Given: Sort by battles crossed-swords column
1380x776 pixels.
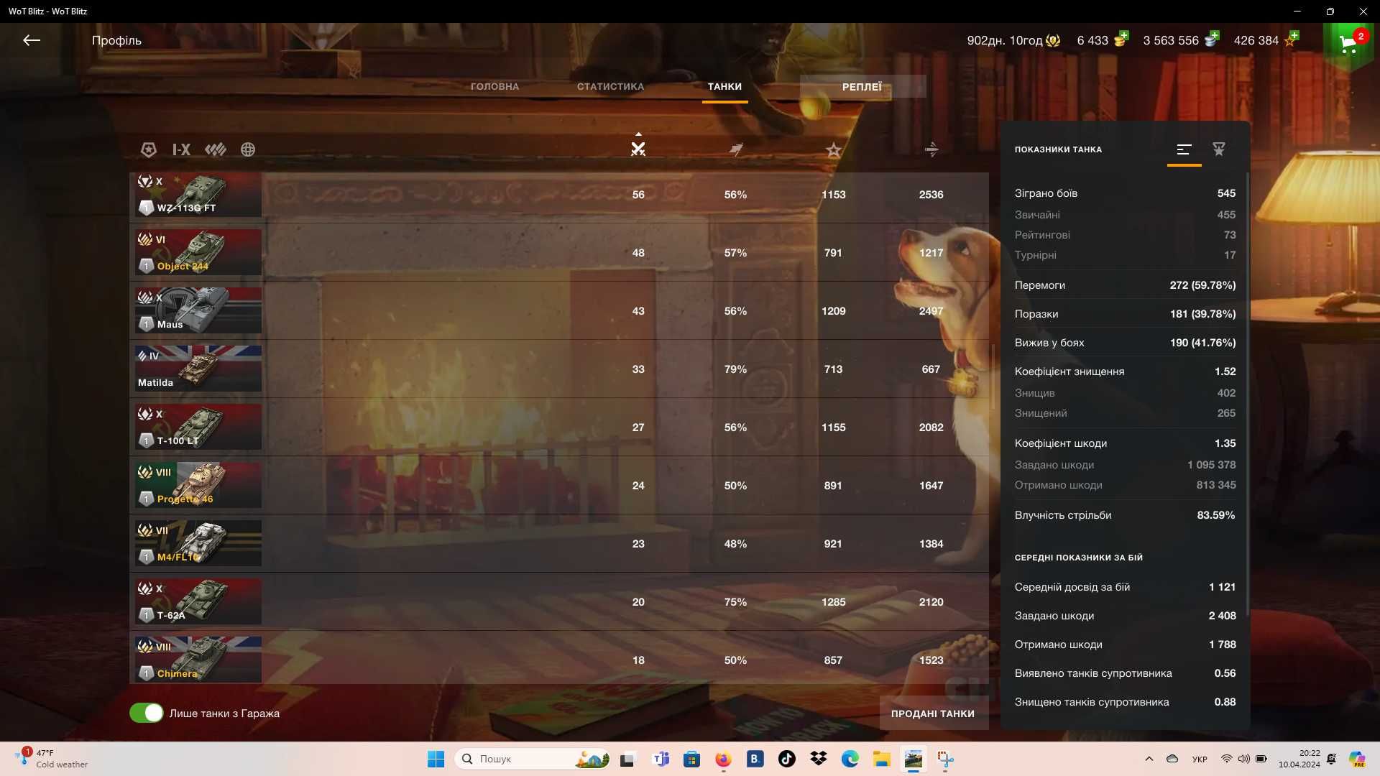Looking at the screenshot, I should point(638,149).
